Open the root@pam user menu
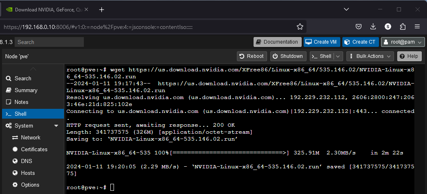This screenshot has height=194, width=427. pyautogui.click(x=403, y=42)
